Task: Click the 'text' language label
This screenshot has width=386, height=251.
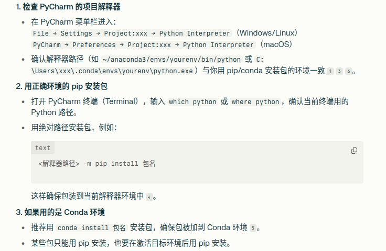Action: coord(42,148)
